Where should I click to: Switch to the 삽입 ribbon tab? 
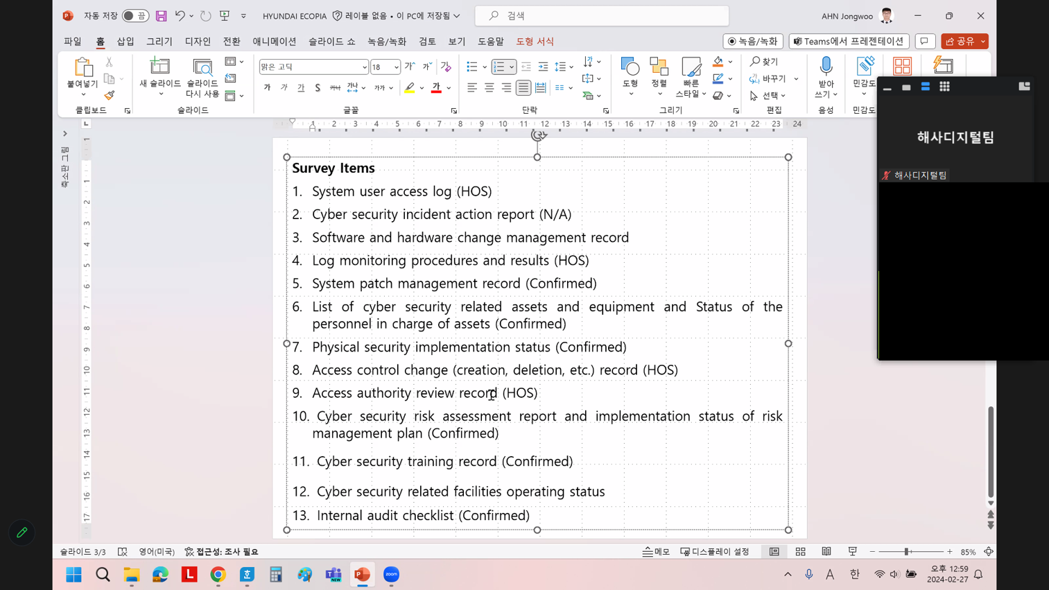[125, 42]
